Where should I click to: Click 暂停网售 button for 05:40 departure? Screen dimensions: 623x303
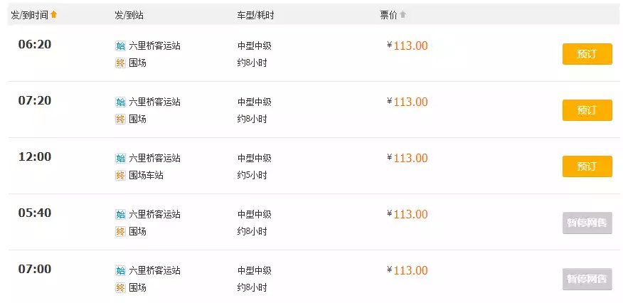pyautogui.click(x=587, y=223)
